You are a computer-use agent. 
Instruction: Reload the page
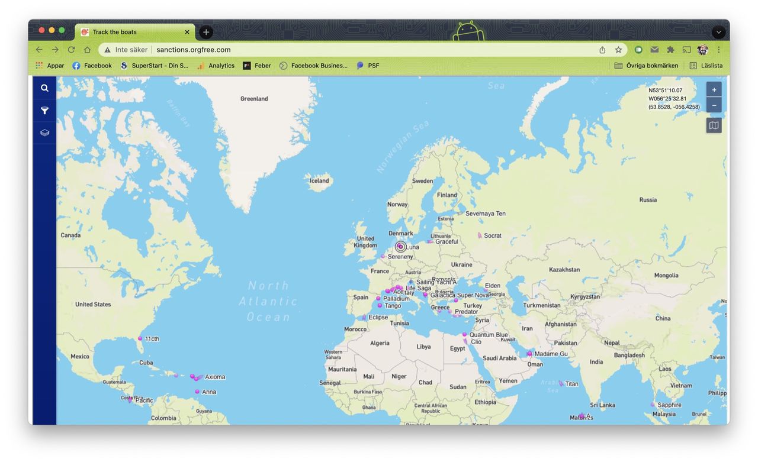coord(71,50)
